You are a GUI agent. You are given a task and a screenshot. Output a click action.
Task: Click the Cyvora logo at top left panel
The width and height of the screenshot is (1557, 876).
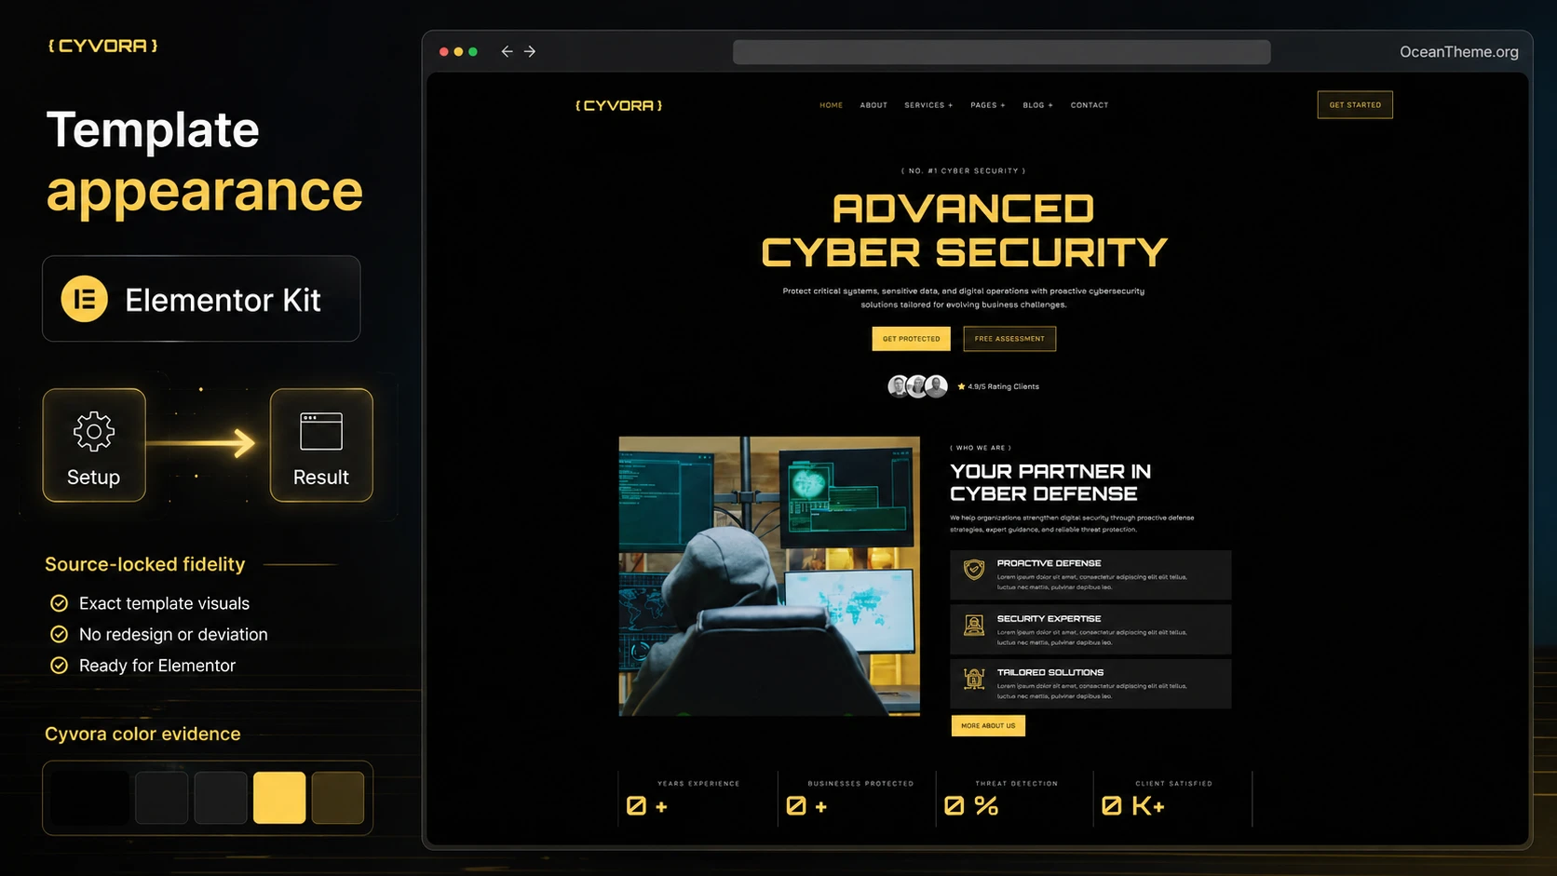[x=102, y=46]
